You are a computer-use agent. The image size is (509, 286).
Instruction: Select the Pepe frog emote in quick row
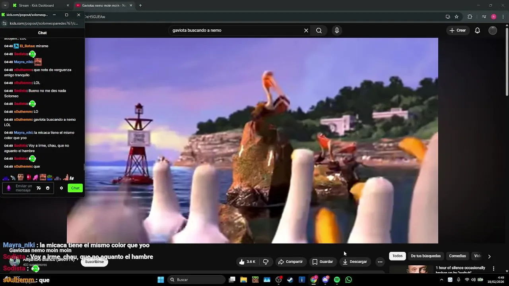[x=50, y=178]
